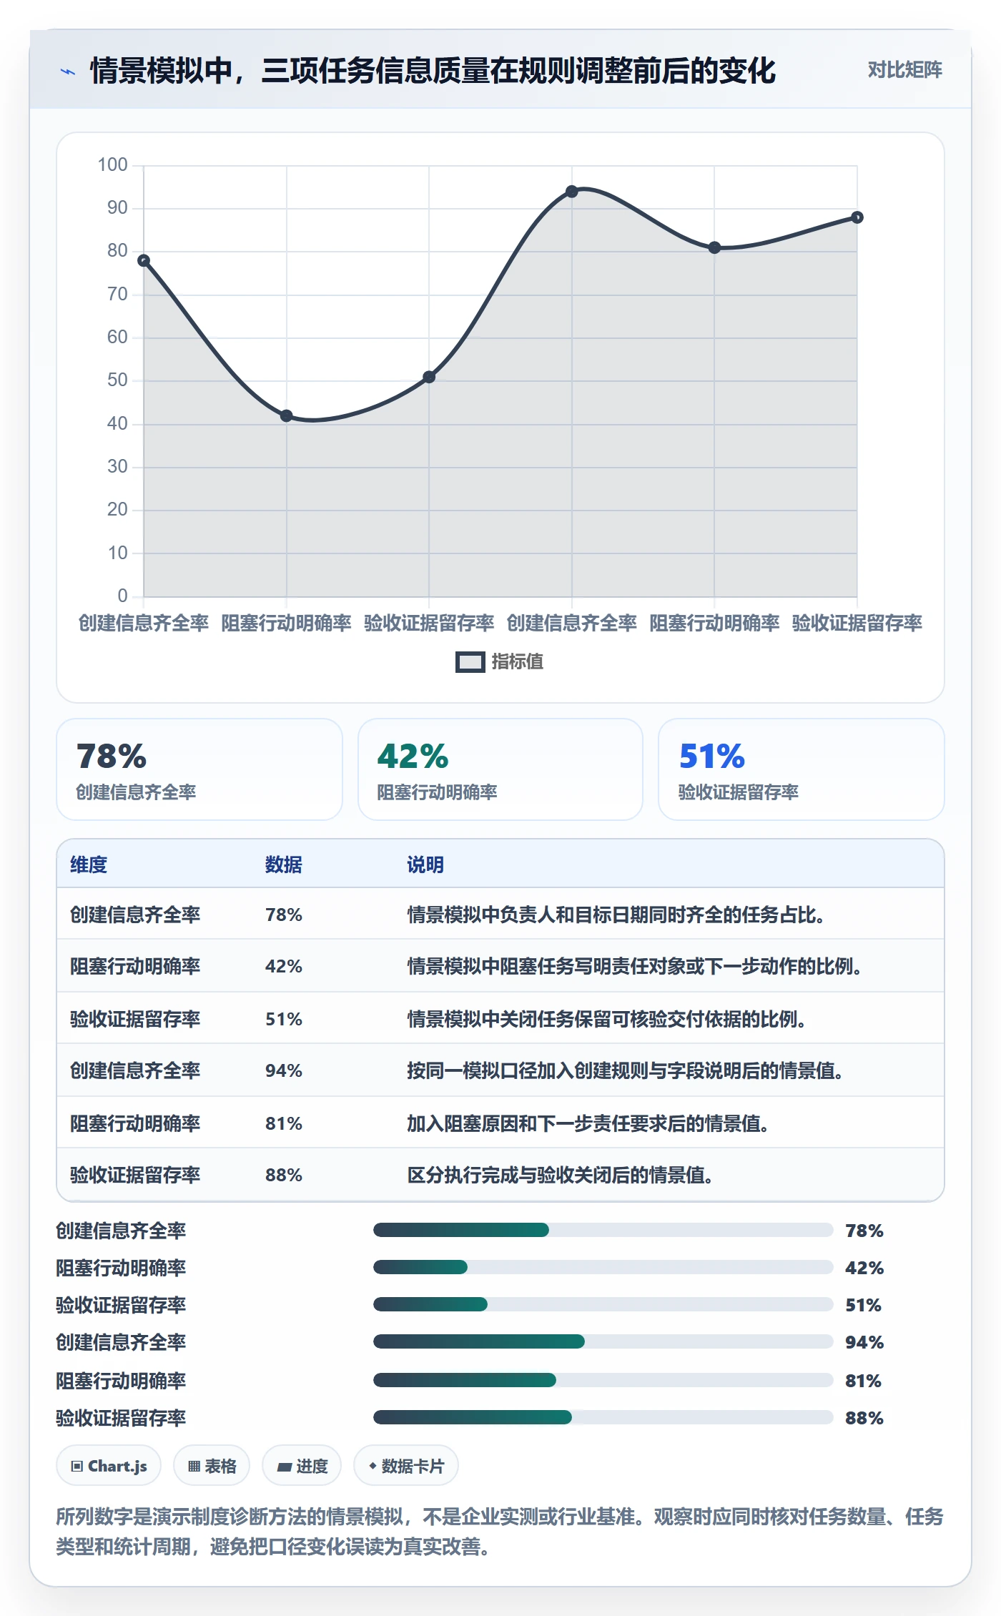Click the description 加入阻塞原因和下一步责任要求后的情景值

[588, 1123]
